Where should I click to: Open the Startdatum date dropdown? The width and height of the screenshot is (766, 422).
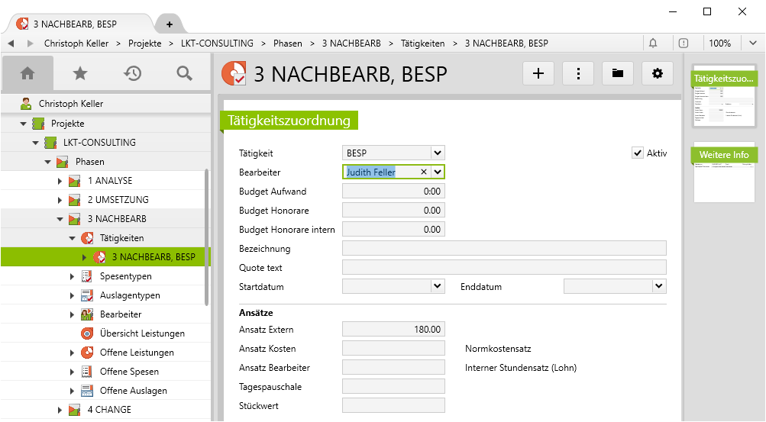pyautogui.click(x=437, y=286)
